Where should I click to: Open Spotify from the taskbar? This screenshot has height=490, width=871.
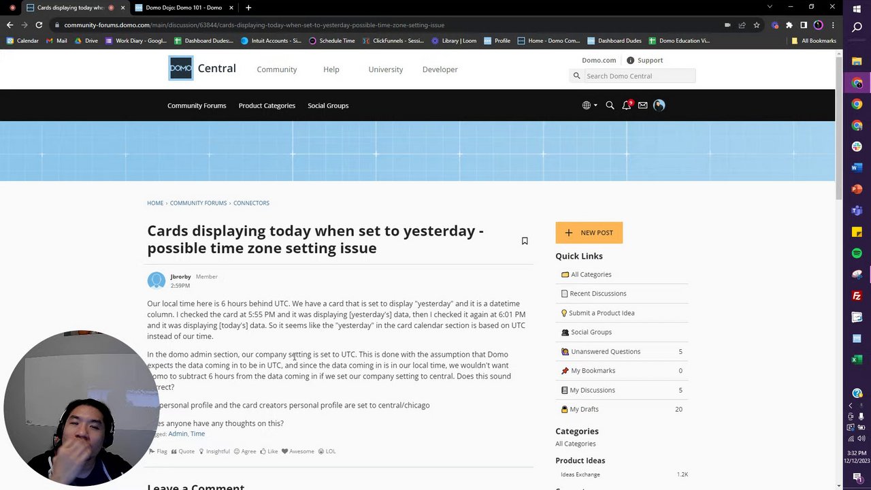pos(857,253)
